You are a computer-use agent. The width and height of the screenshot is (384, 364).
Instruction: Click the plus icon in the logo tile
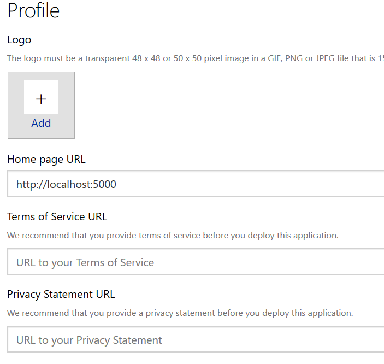[41, 99]
